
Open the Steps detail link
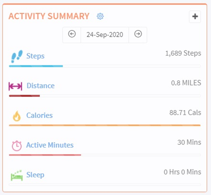click(x=36, y=56)
